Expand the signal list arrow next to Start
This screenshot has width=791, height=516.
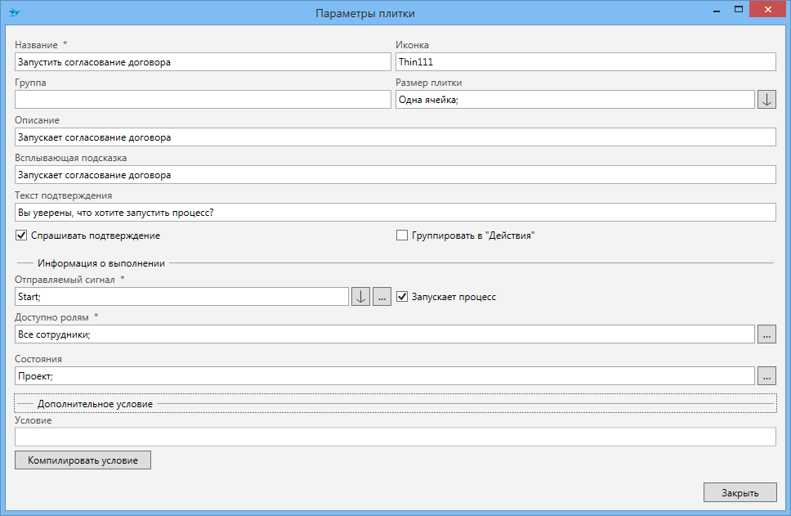click(360, 297)
